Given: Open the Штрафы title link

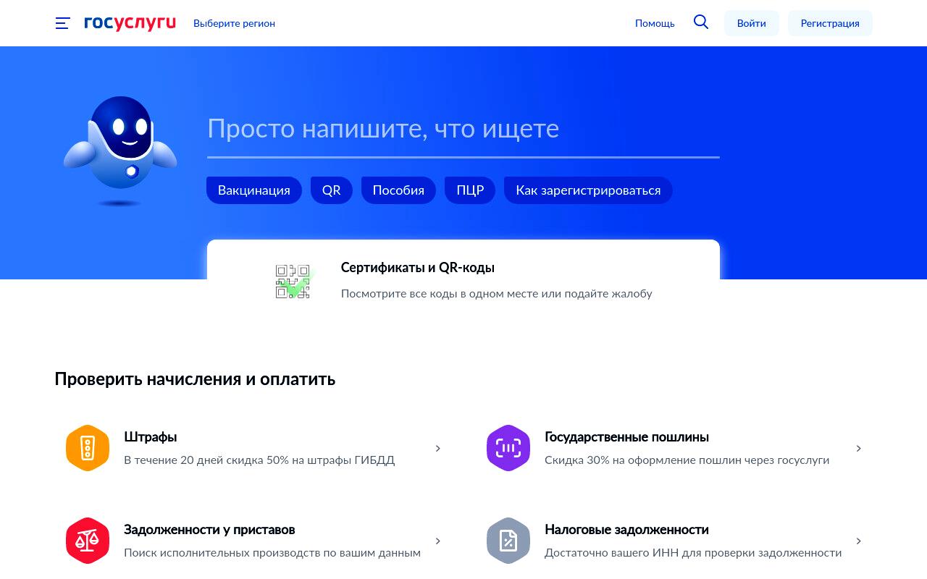Looking at the screenshot, I should tap(151, 437).
